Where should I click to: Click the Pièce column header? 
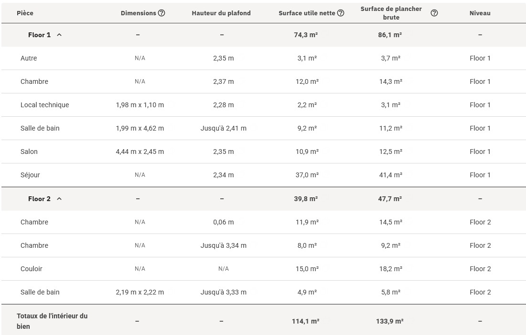[25, 13]
